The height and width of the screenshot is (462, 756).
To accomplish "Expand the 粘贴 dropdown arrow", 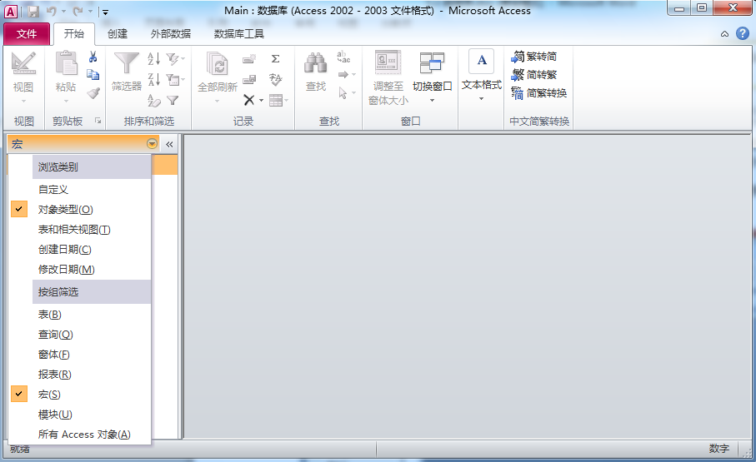I will click(x=66, y=102).
